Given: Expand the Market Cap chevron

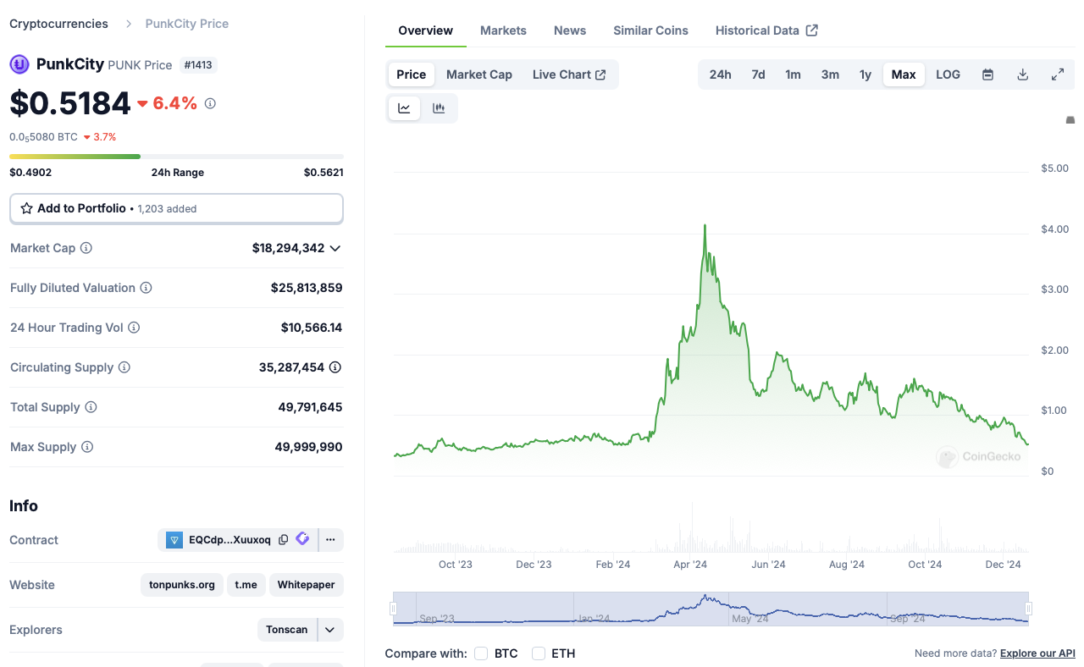Looking at the screenshot, I should [335, 248].
